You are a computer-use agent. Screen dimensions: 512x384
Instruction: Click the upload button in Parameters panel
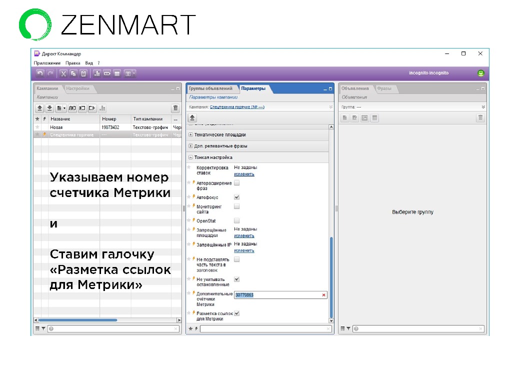coord(192,118)
